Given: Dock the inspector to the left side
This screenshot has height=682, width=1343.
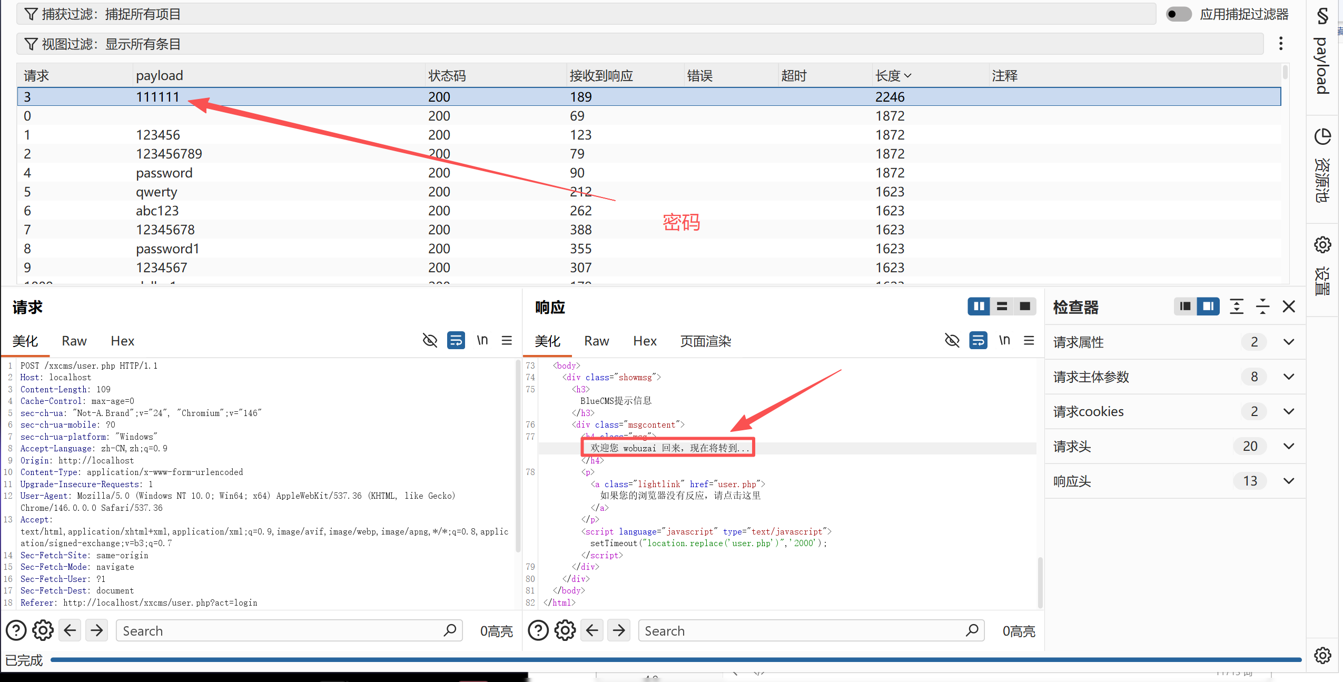Looking at the screenshot, I should [1186, 307].
